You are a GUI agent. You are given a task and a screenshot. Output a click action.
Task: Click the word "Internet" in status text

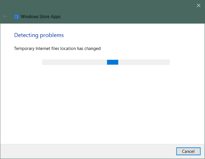tap(45, 49)
